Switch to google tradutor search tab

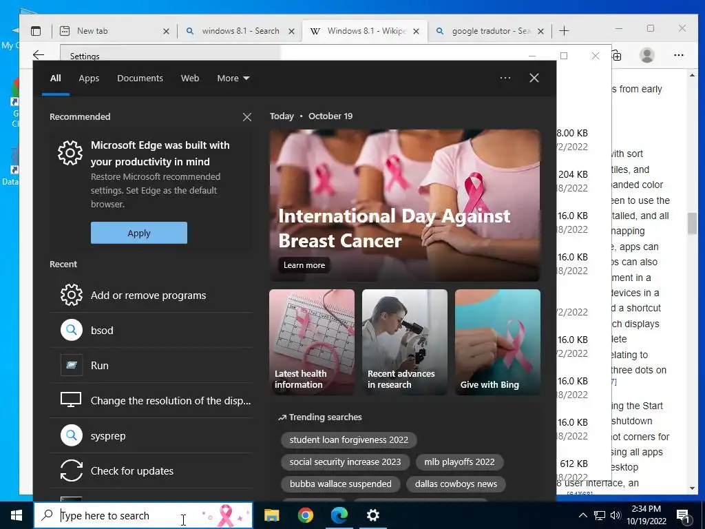coord(490,31)
